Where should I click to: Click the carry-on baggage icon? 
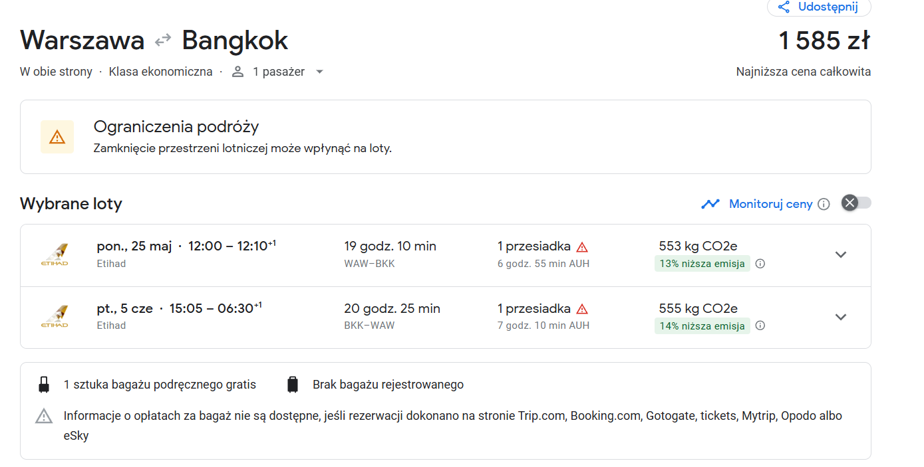click(44, 385)
